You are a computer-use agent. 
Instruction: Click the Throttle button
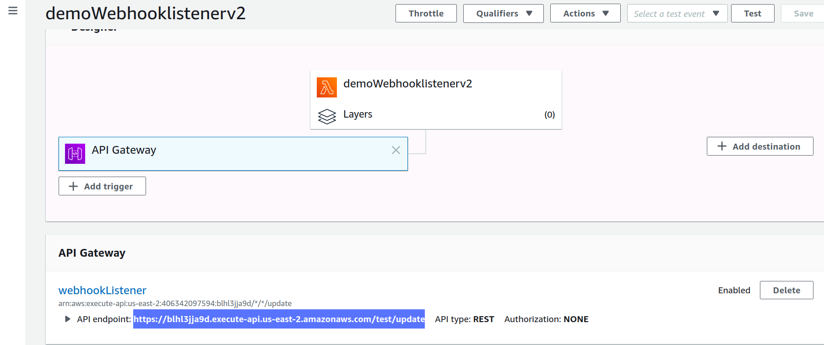426,13
